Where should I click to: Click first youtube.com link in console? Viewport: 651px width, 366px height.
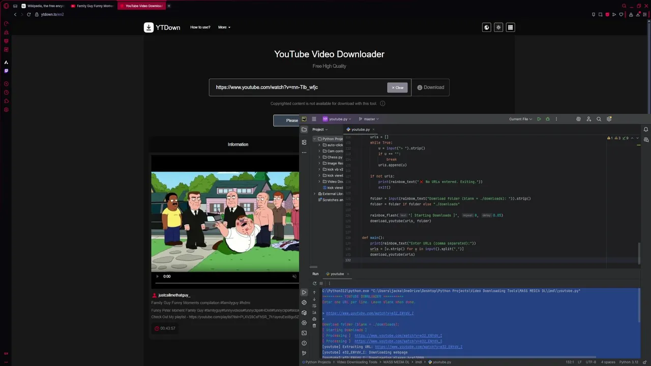tap(370, 313)
